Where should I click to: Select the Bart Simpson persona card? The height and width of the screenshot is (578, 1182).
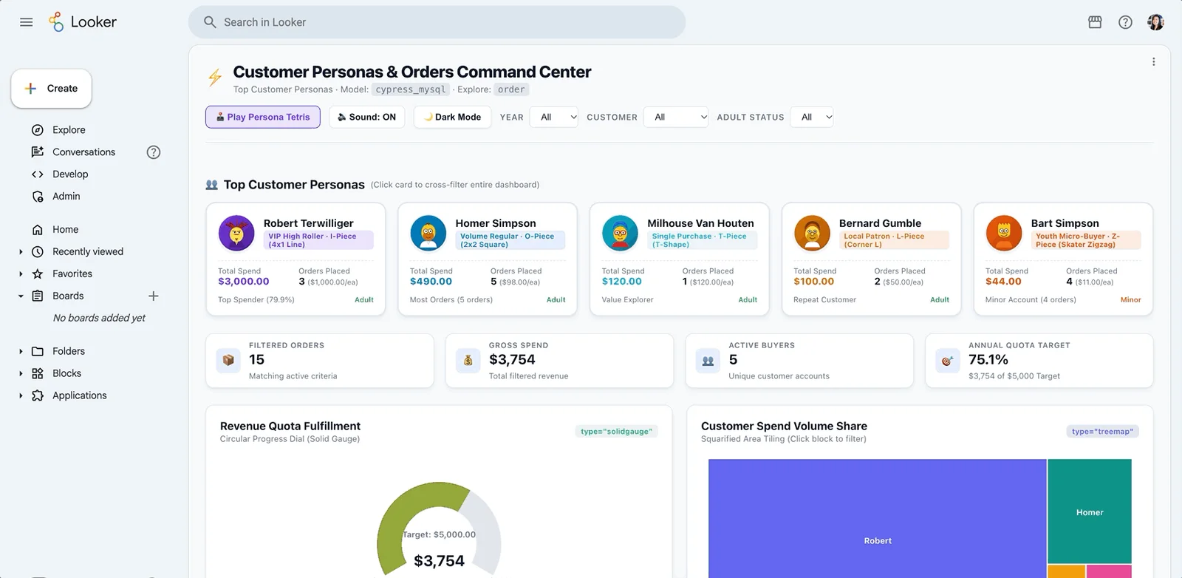click(1063, 259)
